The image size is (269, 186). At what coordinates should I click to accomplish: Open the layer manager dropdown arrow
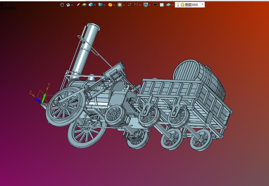[x=172, y=5]
